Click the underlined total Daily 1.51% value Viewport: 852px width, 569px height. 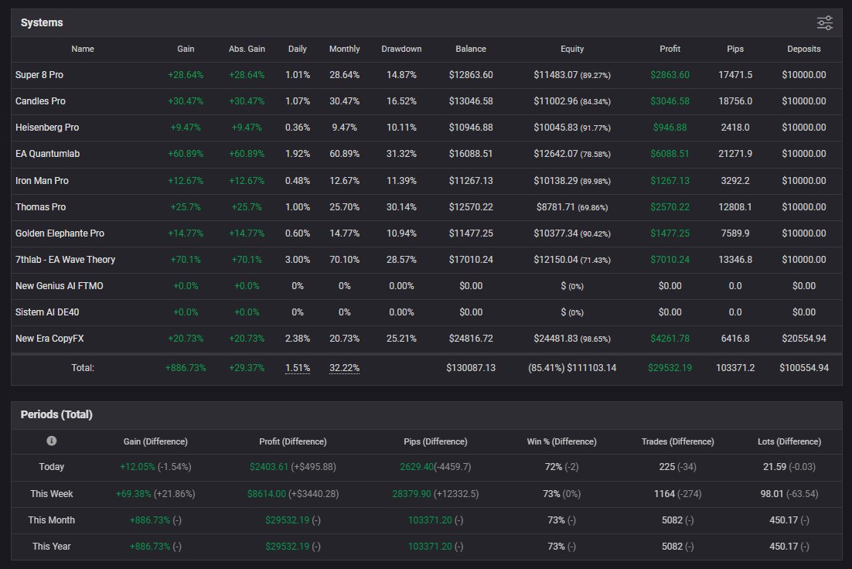tap(298, 368)
